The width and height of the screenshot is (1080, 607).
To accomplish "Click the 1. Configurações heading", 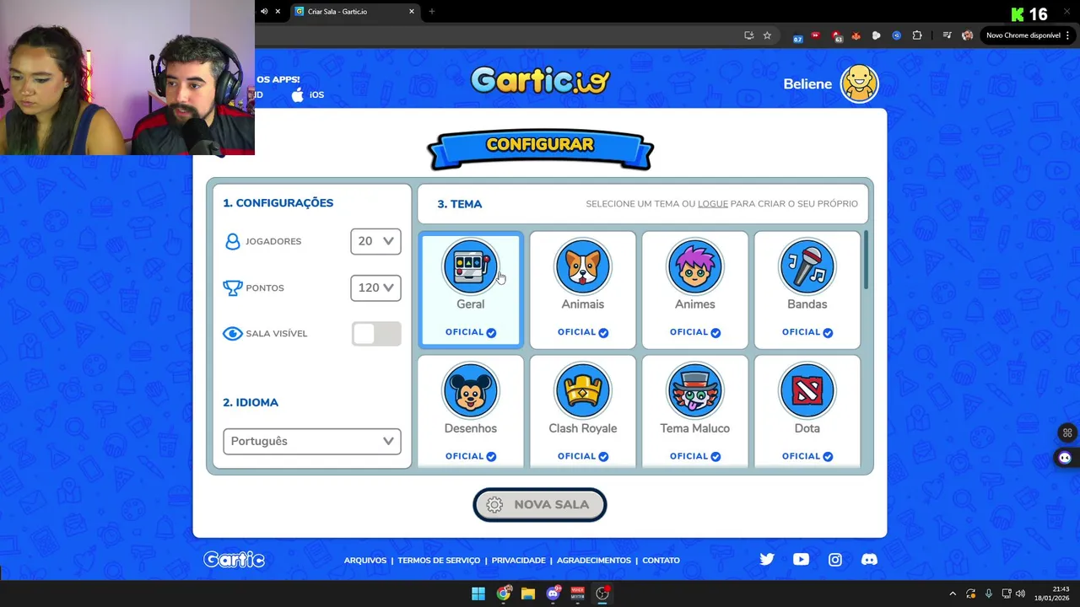I will pyautogui.click(x=278, y=203).
